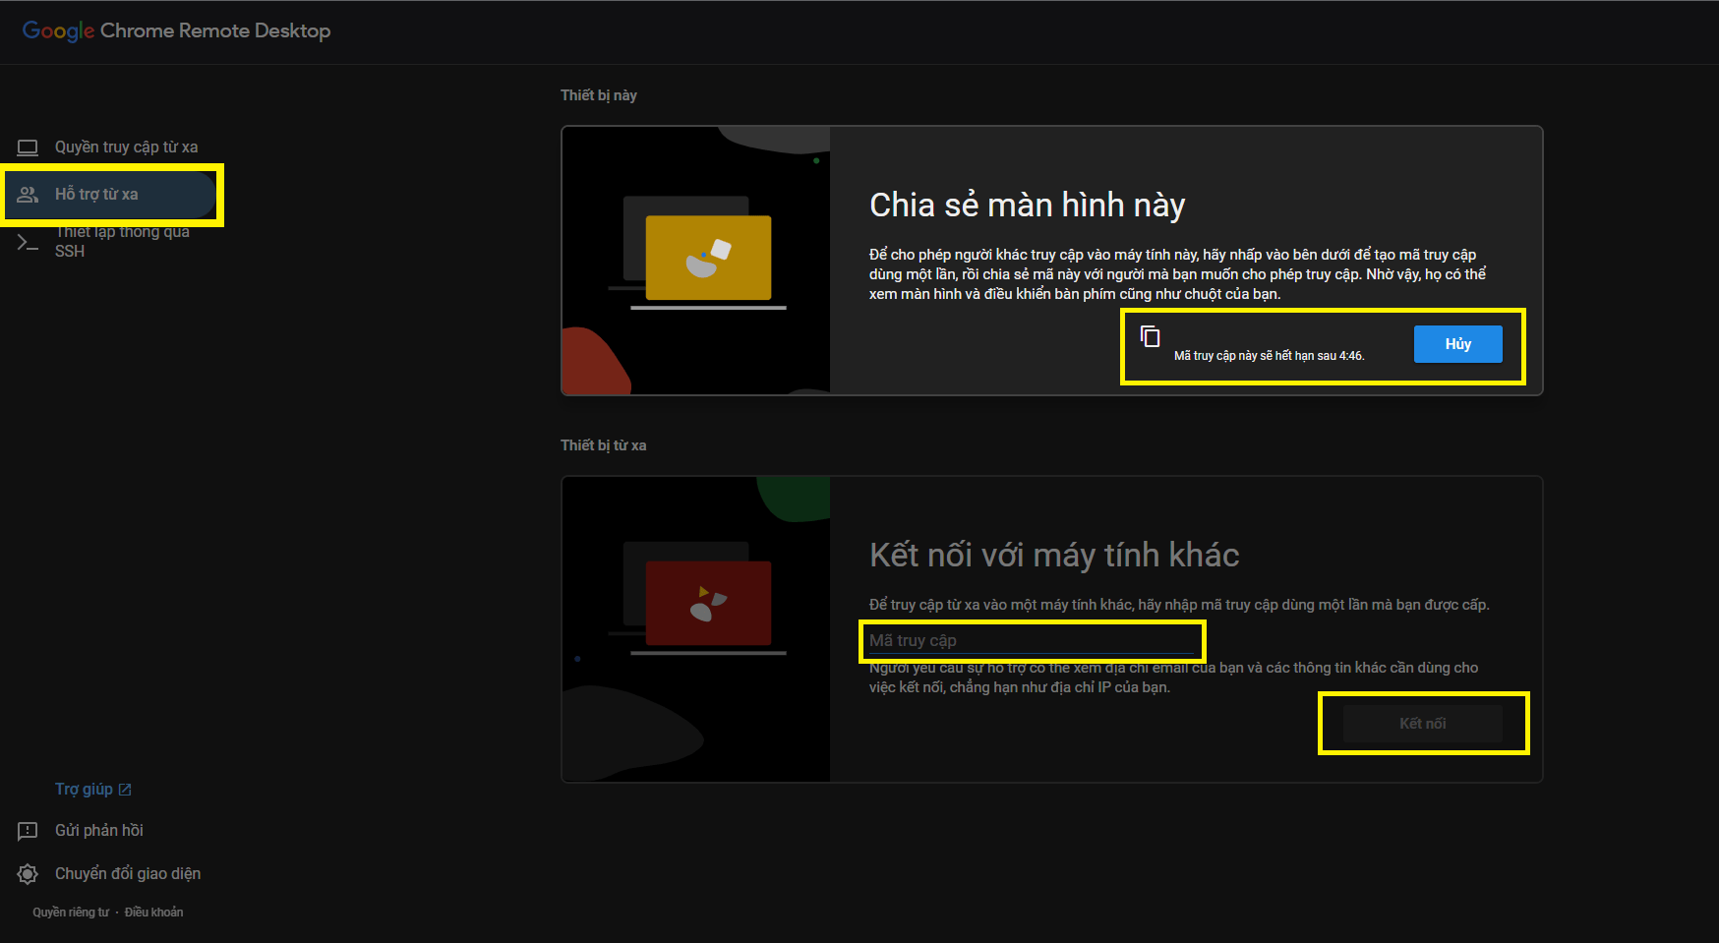Click the code expiry text showing 4:46

(1270, 356)
